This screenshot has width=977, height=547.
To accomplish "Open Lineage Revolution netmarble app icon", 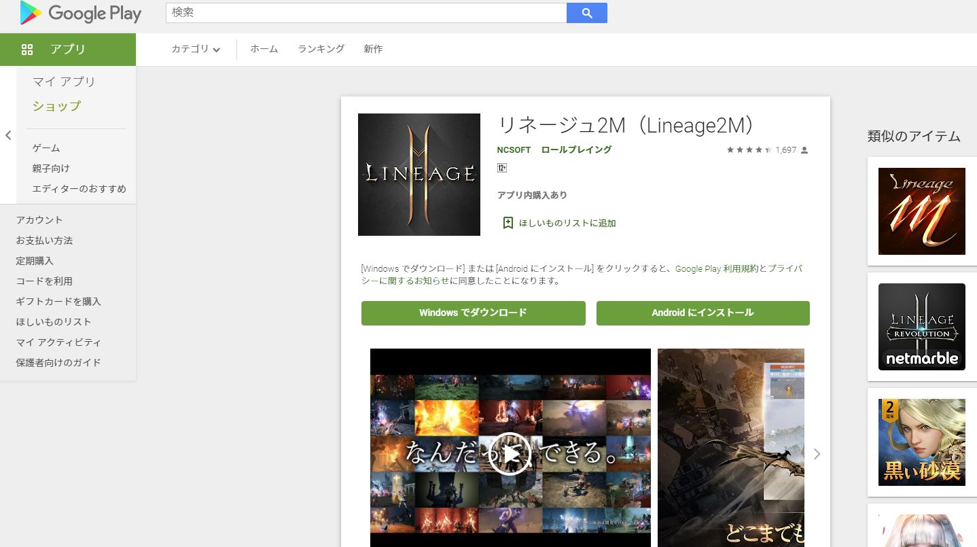I will click(922, 327).
